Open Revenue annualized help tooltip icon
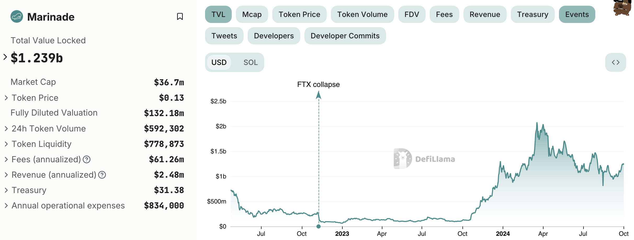The width and height of the screenshot is (634, 240). coord(102,175)
